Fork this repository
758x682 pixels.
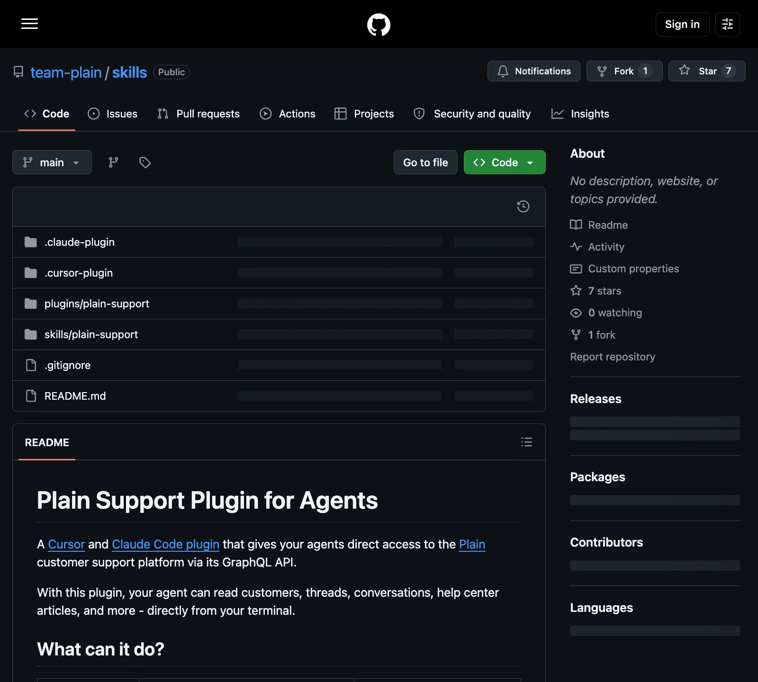624,71
